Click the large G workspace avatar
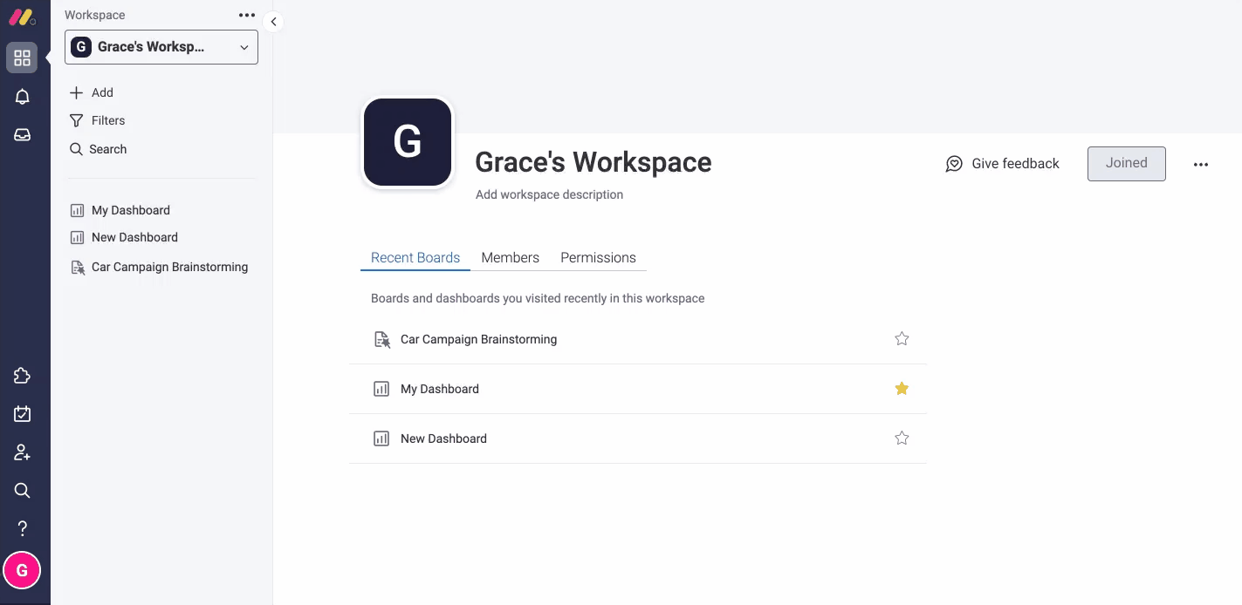This screenshot has height=605, width=1242. click(x=408, y=142)
